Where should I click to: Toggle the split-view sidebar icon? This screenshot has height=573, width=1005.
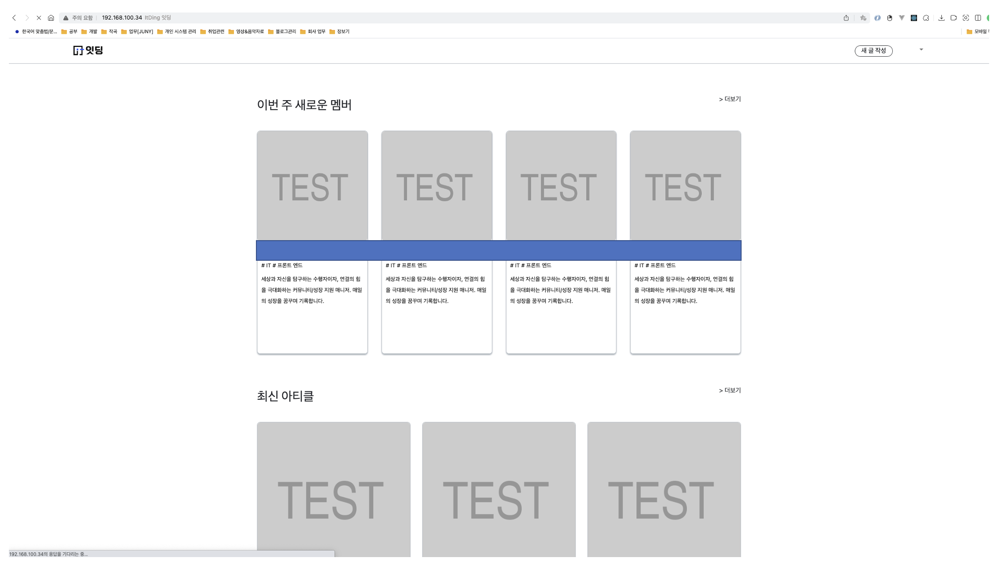click(978, 18)
